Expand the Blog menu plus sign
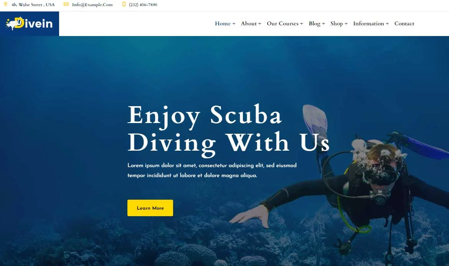This screenshot has height=266, width=449. 324,24
